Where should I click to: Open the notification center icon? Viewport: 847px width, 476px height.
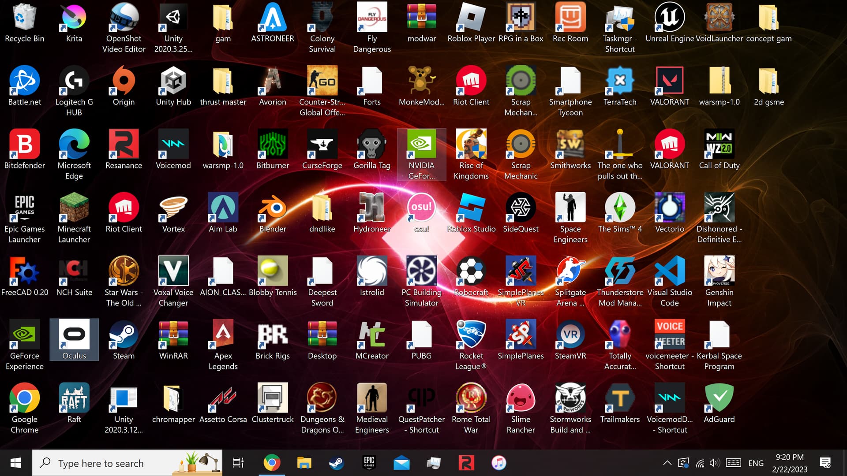tap(825, 463)
